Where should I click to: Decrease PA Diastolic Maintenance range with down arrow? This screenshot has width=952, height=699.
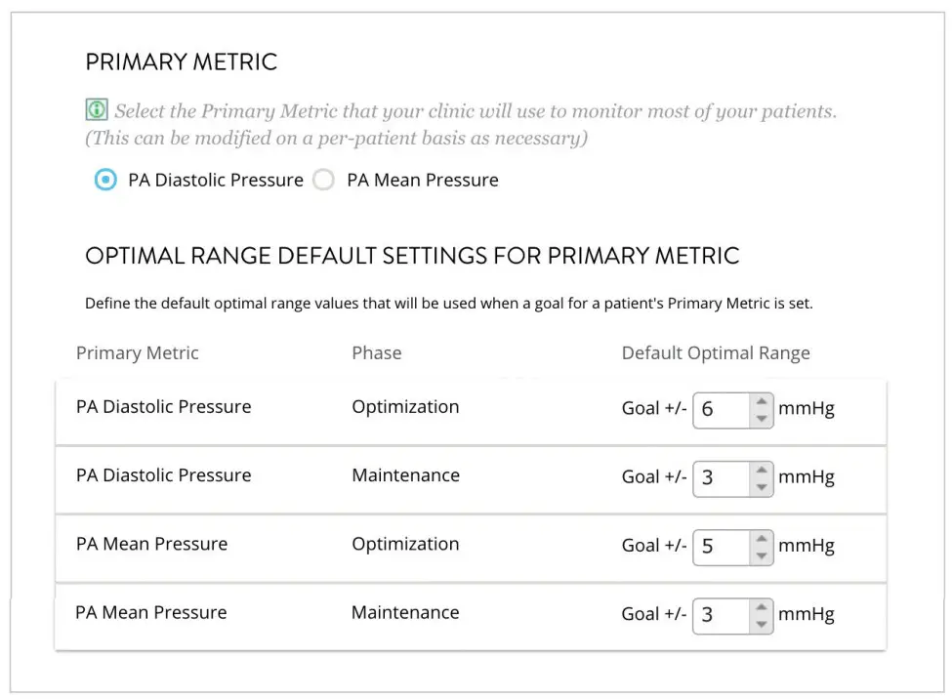(x=761, y=487)
